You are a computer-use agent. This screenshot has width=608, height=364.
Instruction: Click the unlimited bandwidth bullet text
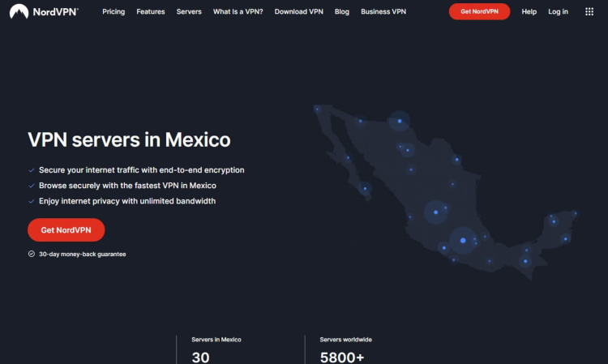click(127, 201)
